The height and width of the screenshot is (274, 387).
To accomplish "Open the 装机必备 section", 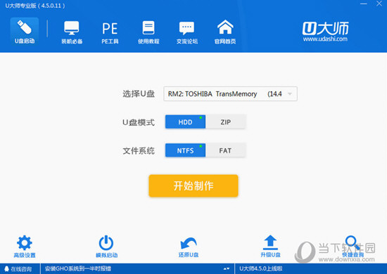I will [x=72, y=32].
